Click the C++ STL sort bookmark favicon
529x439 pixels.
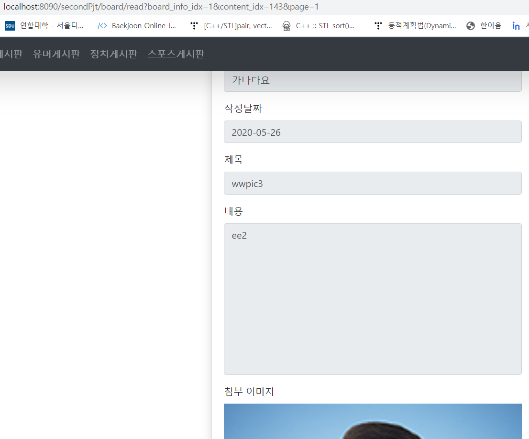coord(287,26)
